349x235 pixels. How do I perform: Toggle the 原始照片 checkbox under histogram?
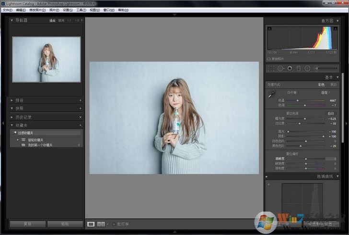(x=268, y=59)
